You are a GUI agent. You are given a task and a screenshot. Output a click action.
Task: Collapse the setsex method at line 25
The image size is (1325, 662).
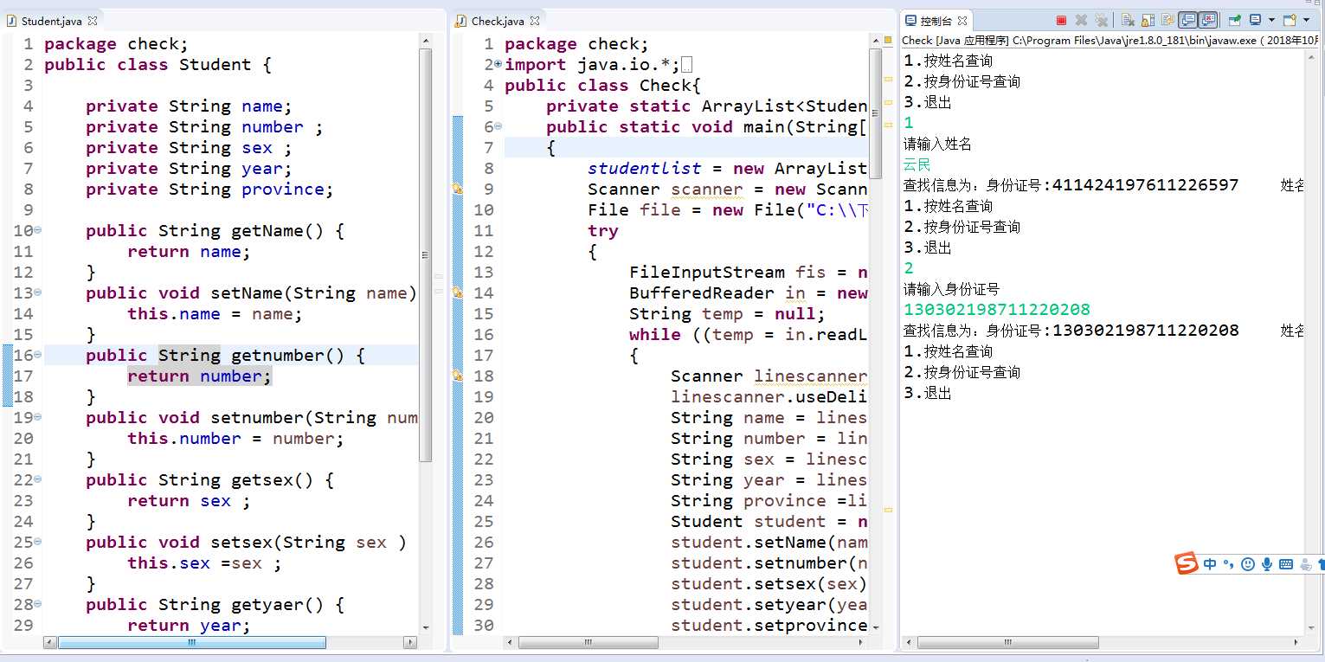38,543
